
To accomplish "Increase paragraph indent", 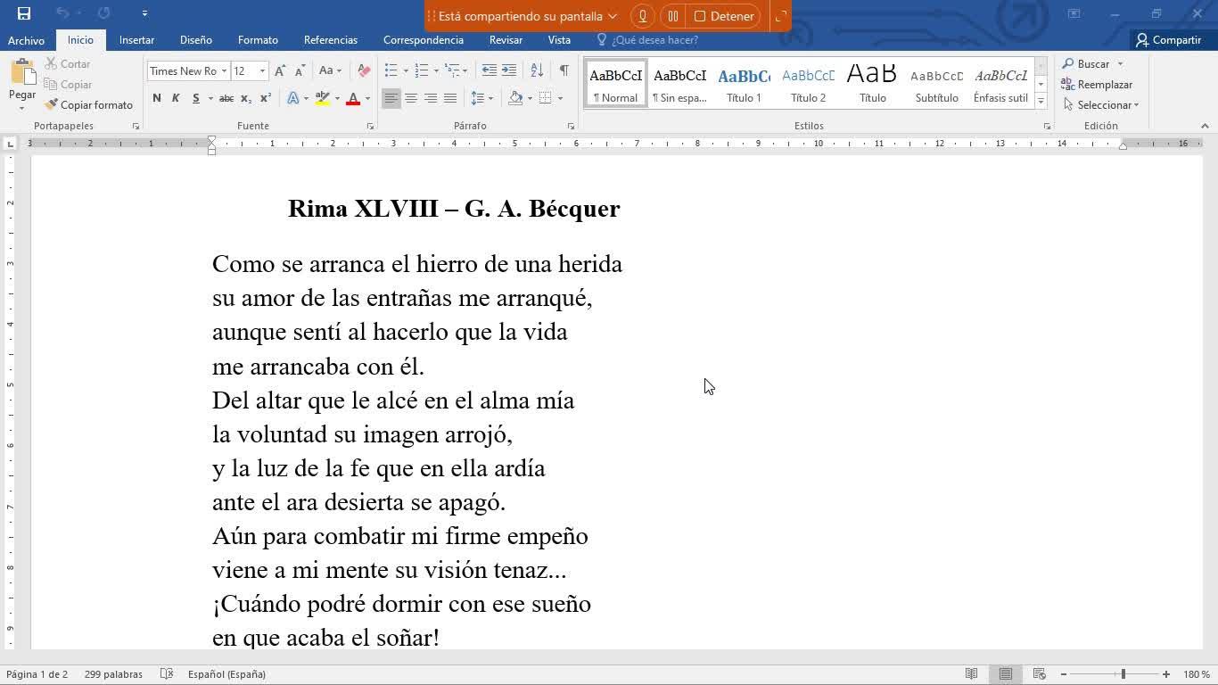I will click(x=509, y=70).
